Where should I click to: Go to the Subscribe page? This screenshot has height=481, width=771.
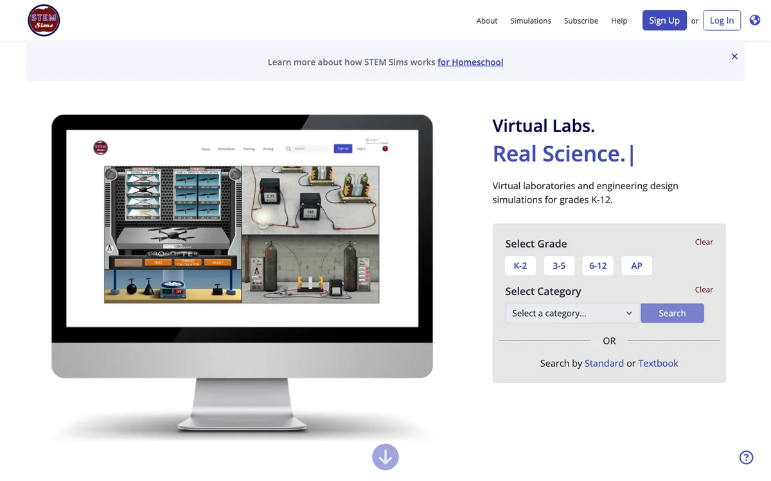point(581,21)
